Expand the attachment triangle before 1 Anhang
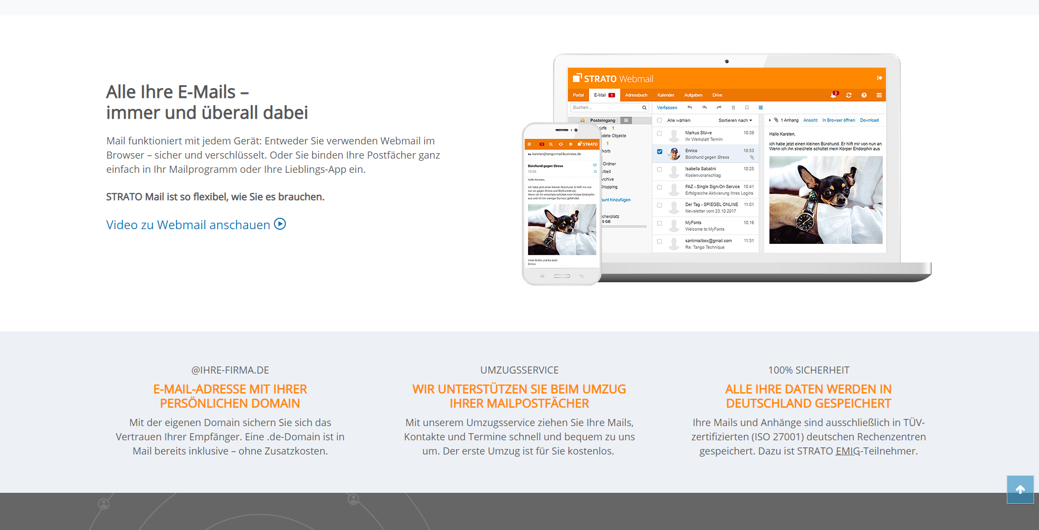The width and height of the screenshot is (1039, 530). pyautogui.click(x=770, y=120)
